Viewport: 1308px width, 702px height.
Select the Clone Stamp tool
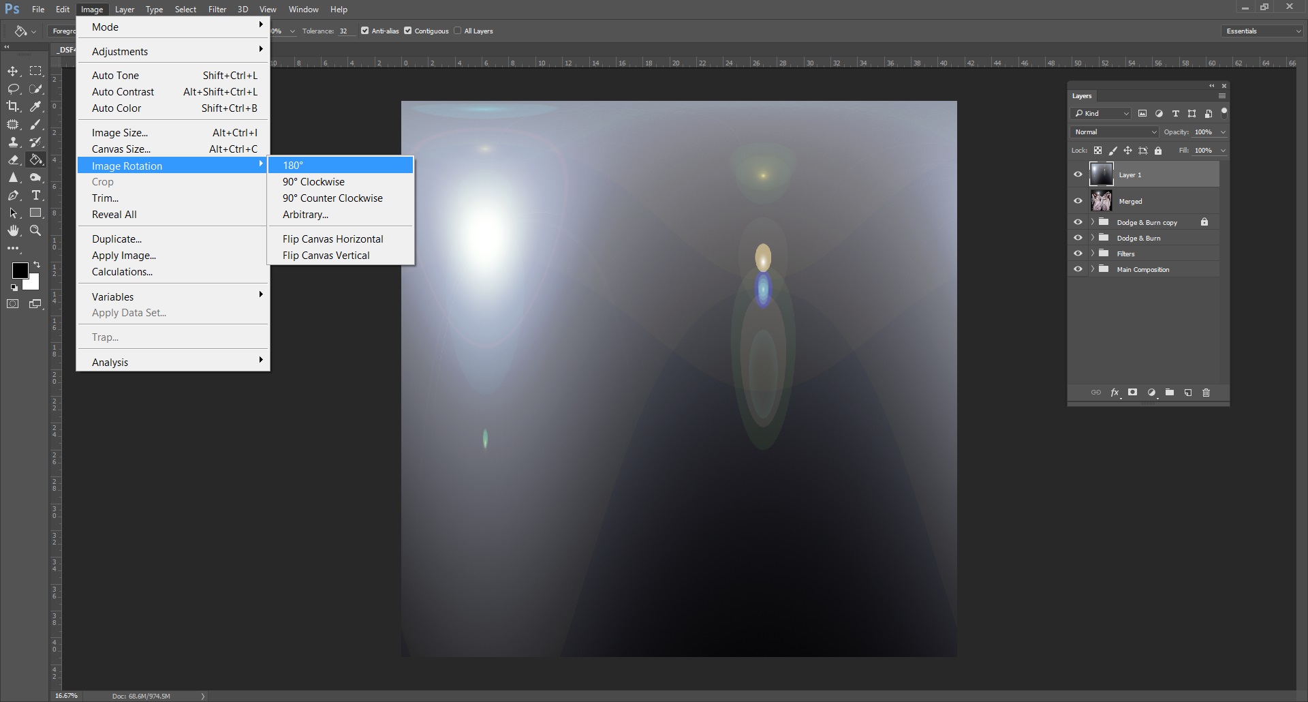tap(14, 142)
